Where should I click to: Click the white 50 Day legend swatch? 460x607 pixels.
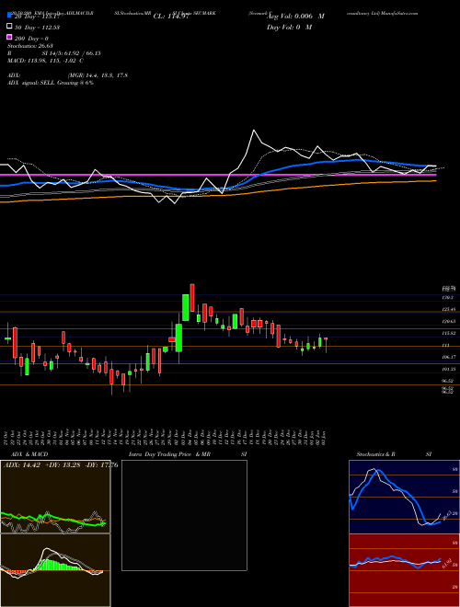point(9,27)
